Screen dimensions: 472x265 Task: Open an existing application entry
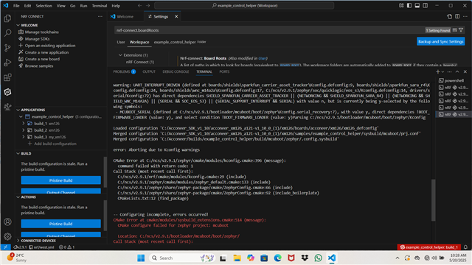50,46
